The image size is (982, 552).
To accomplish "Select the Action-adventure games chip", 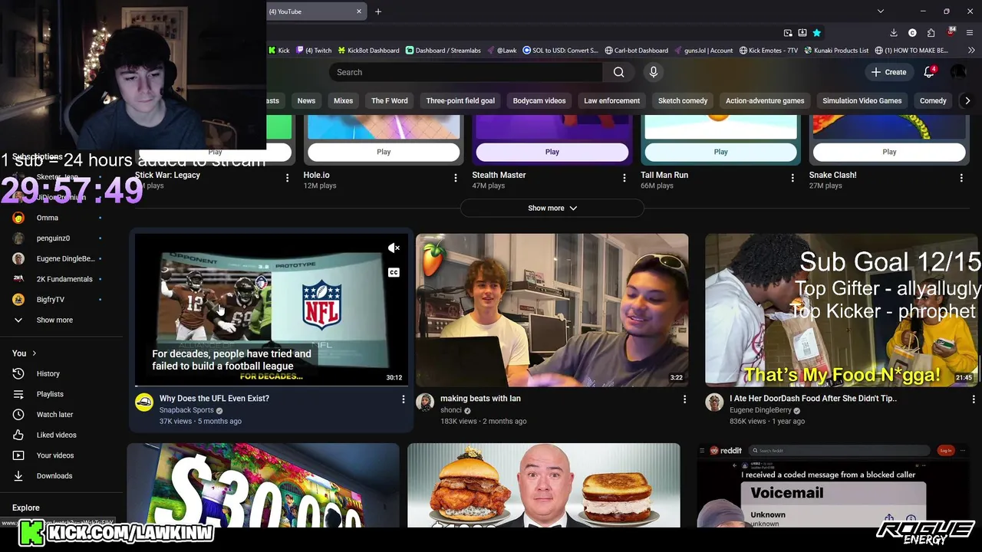I will pos(765,100).
